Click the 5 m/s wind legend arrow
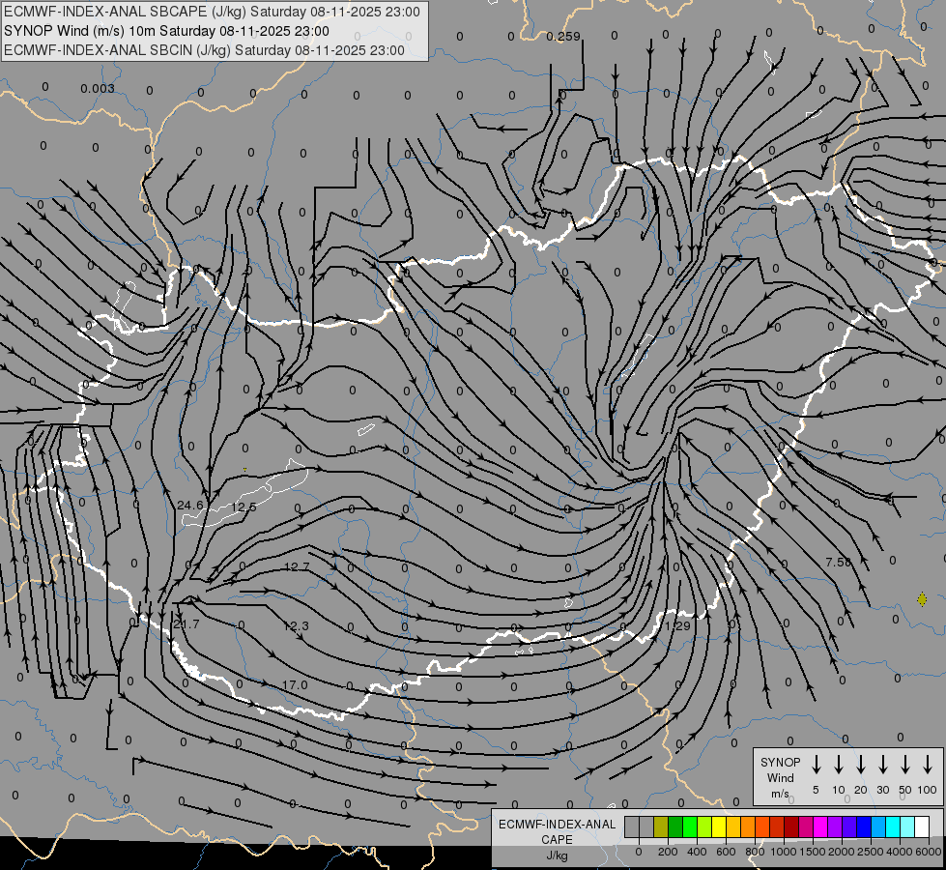Image resolution: width=946 pixels, height=870 pixels. click(x=816, y=764)
